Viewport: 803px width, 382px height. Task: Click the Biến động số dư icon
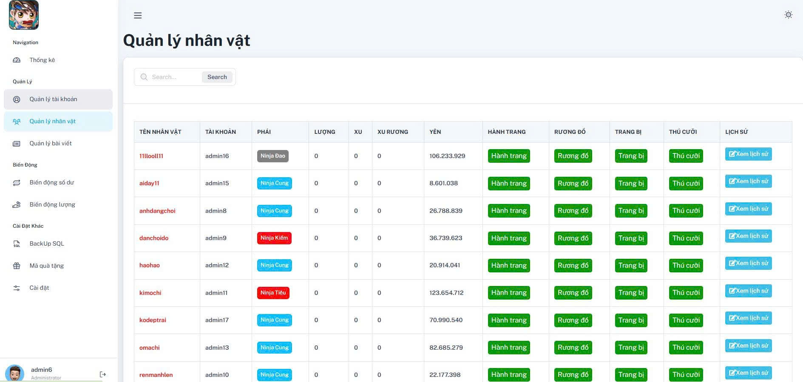click(17, 183)
